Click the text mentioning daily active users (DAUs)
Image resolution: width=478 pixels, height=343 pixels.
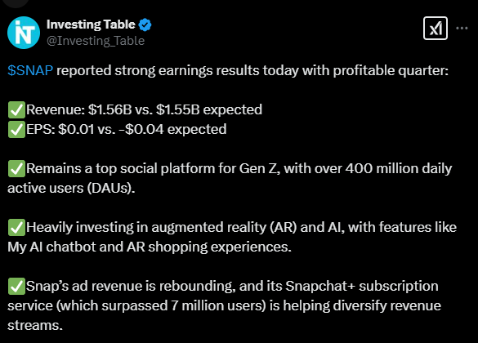coord(71,188)
